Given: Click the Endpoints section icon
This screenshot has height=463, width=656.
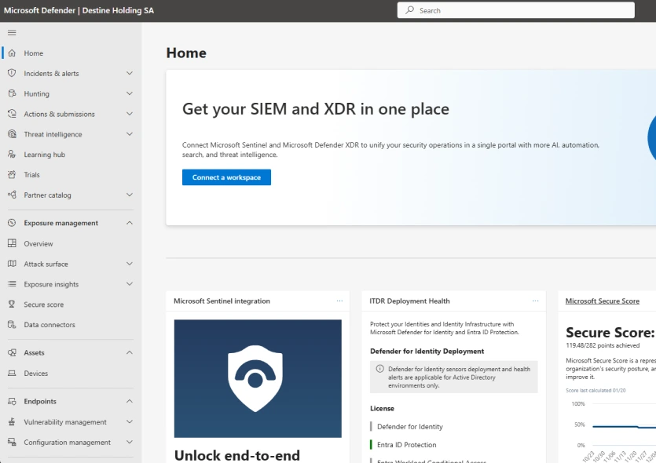Looking at the screenshot, I should point(12,401).
